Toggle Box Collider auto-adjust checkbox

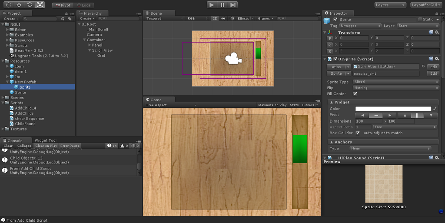point(358,133)
